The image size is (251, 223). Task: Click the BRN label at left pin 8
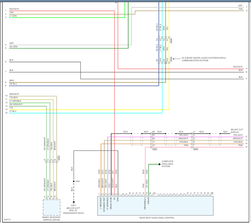point(12,80)
